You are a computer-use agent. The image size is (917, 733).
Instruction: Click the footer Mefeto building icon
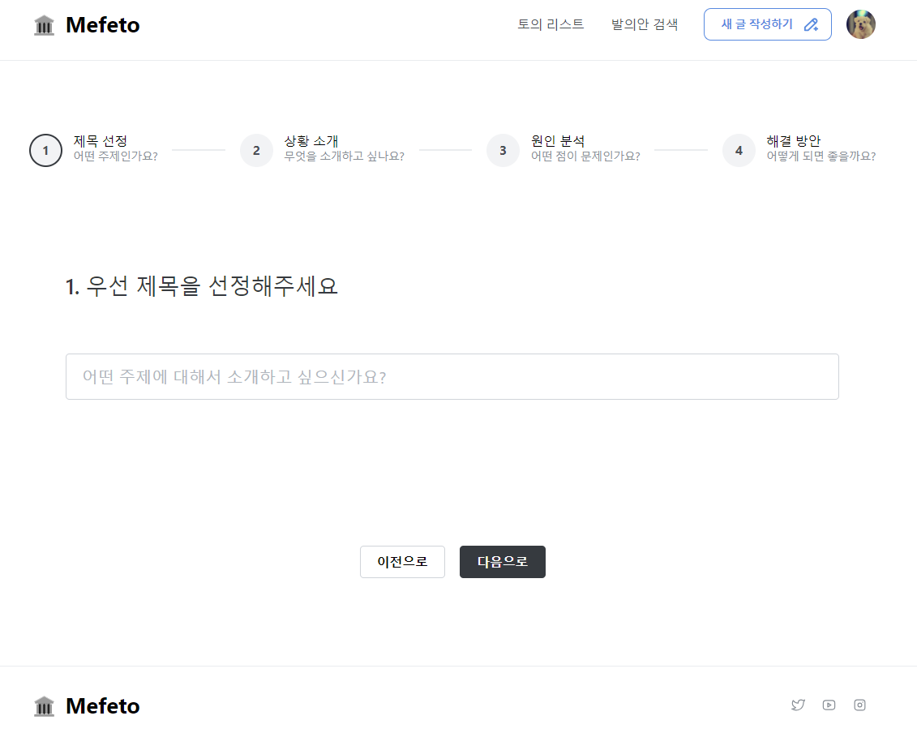pyautogui.click(x=44, y=706)
